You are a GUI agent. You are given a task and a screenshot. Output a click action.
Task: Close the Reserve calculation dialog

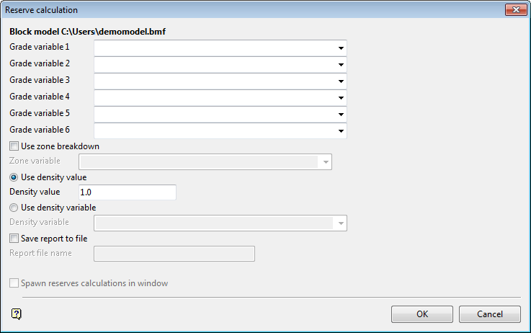516,10
